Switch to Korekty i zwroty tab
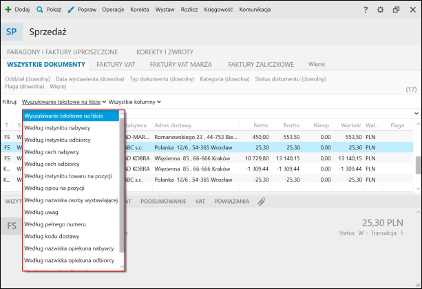The image size is (422, 289). coord(165,52)
